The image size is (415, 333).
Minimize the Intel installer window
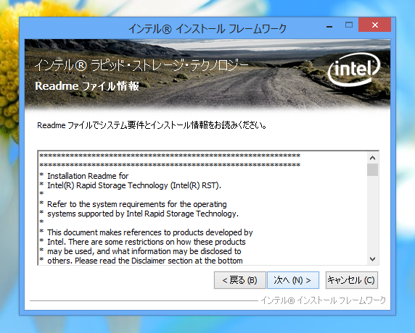[x=329, y=26]
